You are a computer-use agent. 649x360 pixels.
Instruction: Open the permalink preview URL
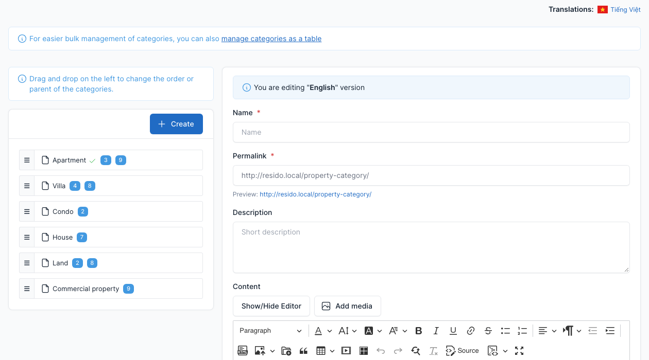pos(315,194)
